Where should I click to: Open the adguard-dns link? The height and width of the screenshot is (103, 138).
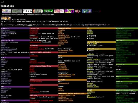pos(6,88)
